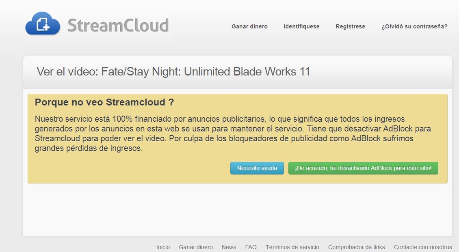This screenshot has width=459, height=252.
Task: Go to the Regístrese sign-up page
Action: tap(350, 26)
